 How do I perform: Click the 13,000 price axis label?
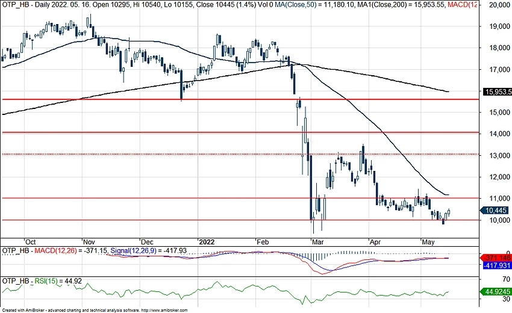point(500,156)
